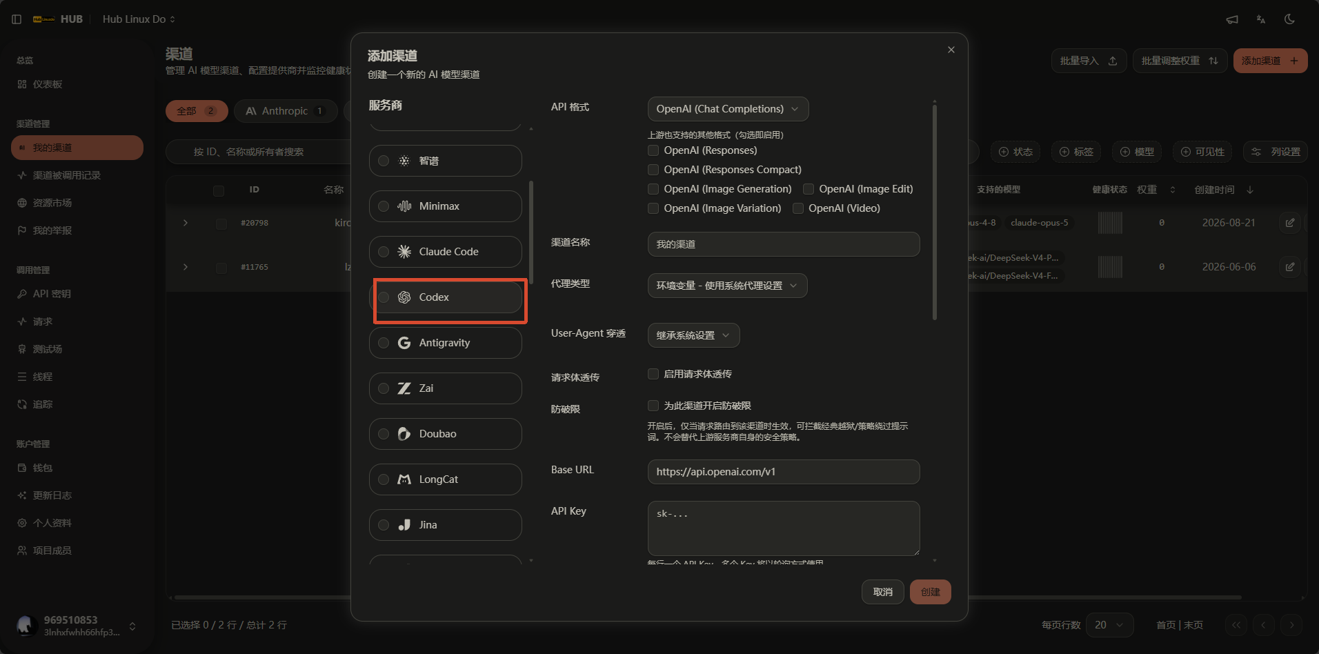Toggle the sidebar panel icon
The image size is (1319, 654).
[x=17, y=19]
